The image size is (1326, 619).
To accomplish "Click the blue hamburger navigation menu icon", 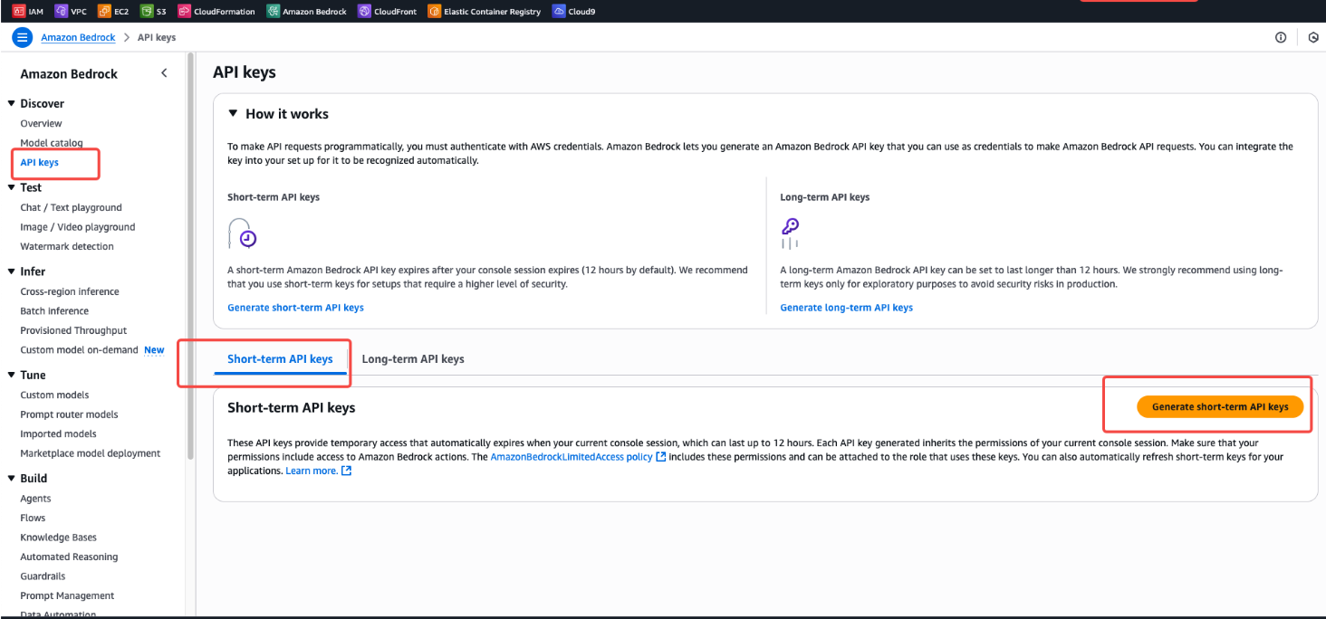I will [x=23, y=37].
